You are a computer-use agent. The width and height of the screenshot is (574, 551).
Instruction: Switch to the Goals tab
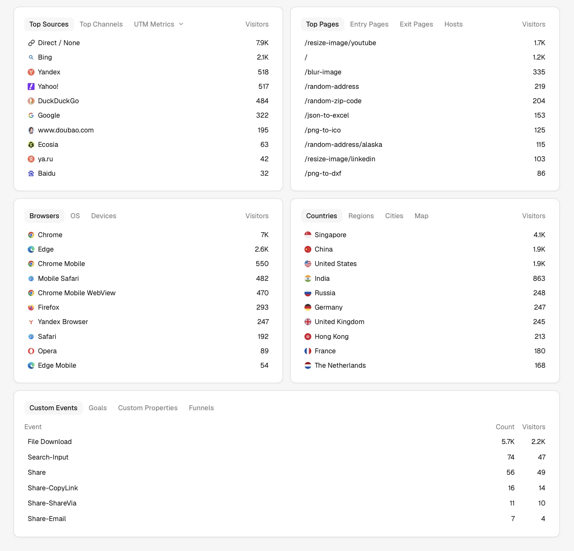click(x=98, y=408)
